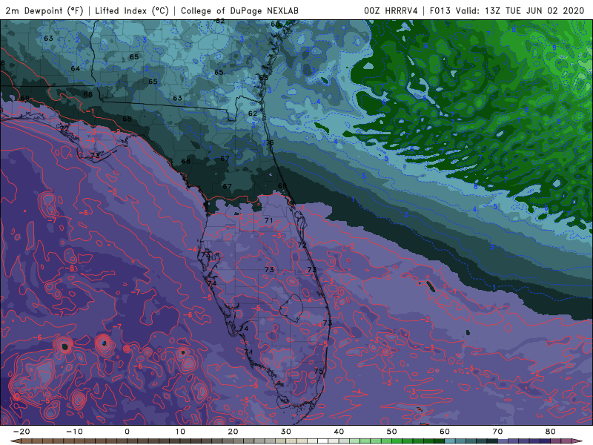The width and height of the screenshot is (593, 445).
Task: Click the '40' label on the color scale
Action: 339,432
